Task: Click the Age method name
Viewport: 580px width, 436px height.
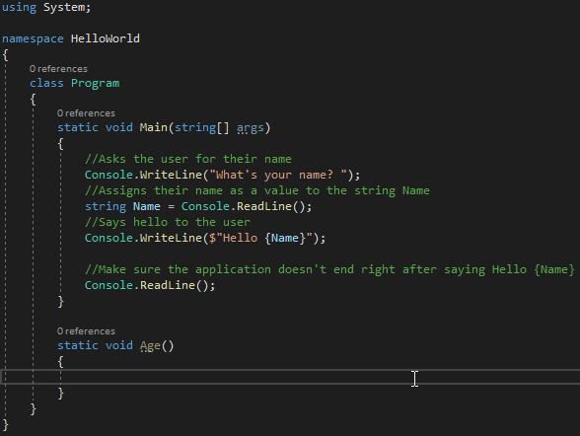Action: [150, 346]
